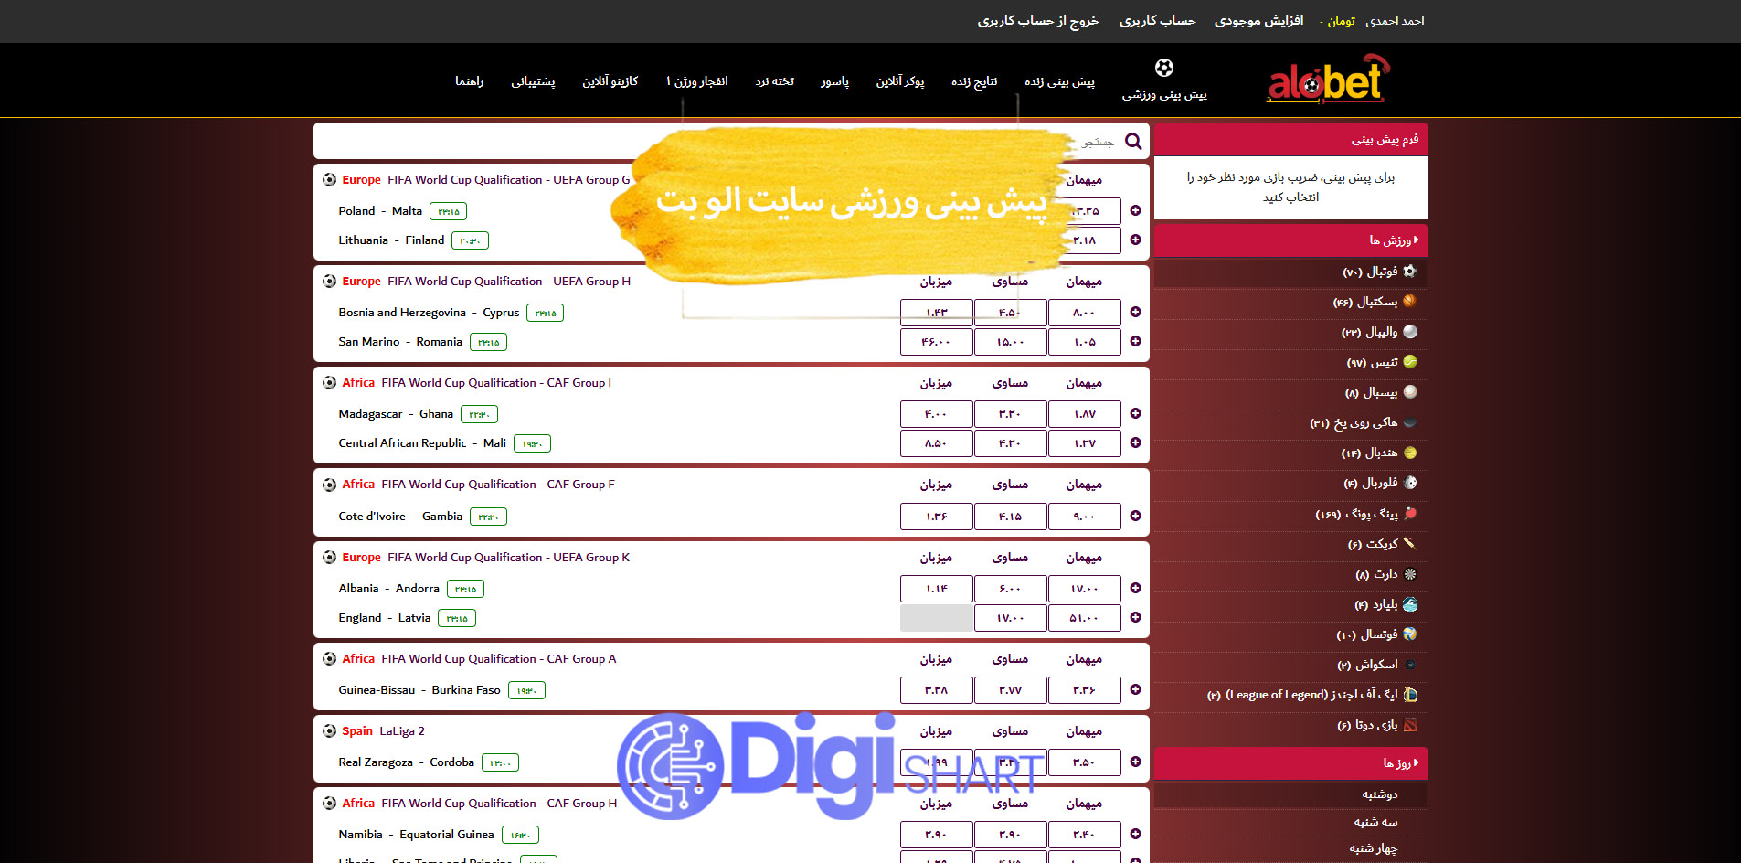The height and width of the screenshot is (863, 1741).
Task: Open راهنما help menu item
Action: click(470, 81)
